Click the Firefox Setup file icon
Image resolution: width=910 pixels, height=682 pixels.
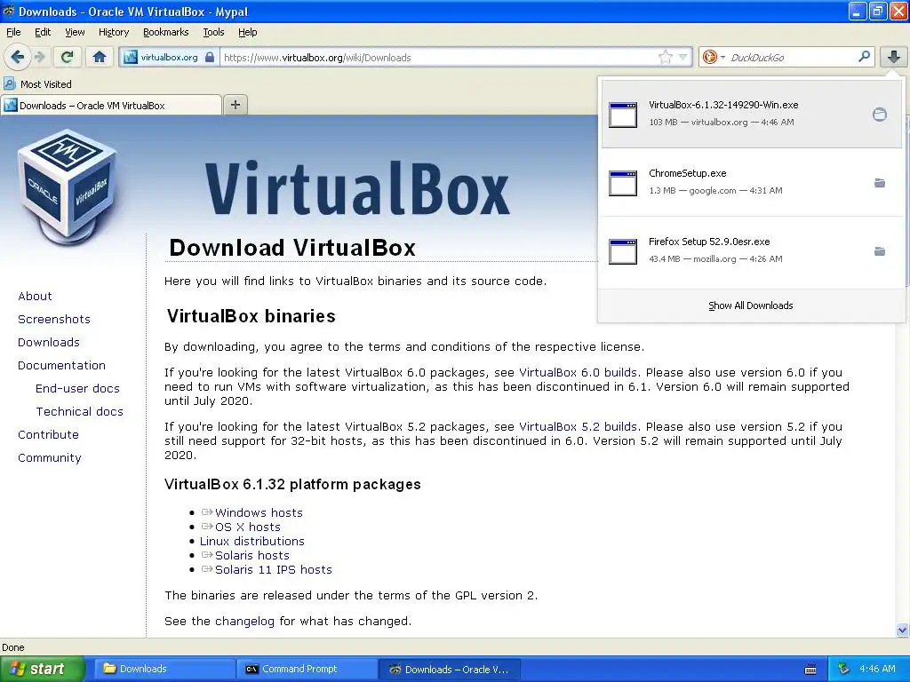click(x=623, y=251)
